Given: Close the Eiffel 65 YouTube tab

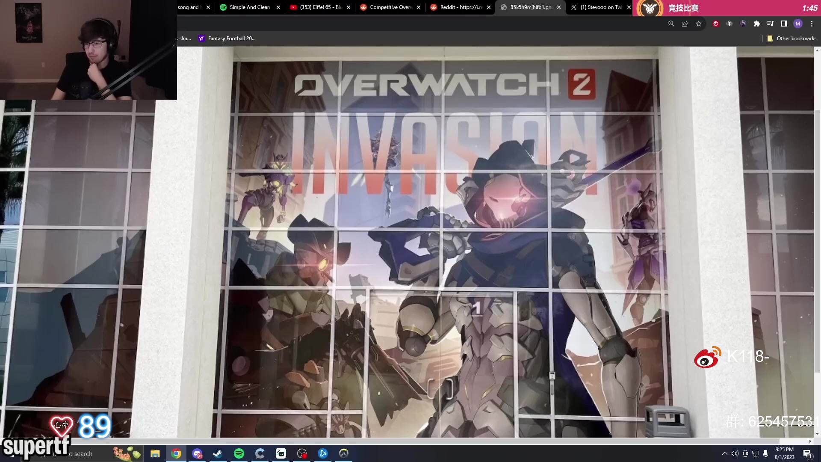Looking at the screenshot, I should click(x=348, y=7).
